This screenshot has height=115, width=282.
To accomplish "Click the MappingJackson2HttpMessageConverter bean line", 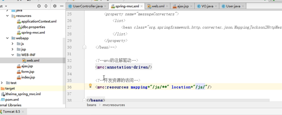I will coord(202,27).
